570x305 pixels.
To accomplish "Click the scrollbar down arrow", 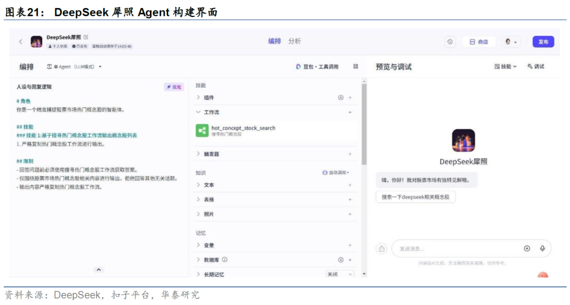I will pyautogui.click(x=364, y=274).
